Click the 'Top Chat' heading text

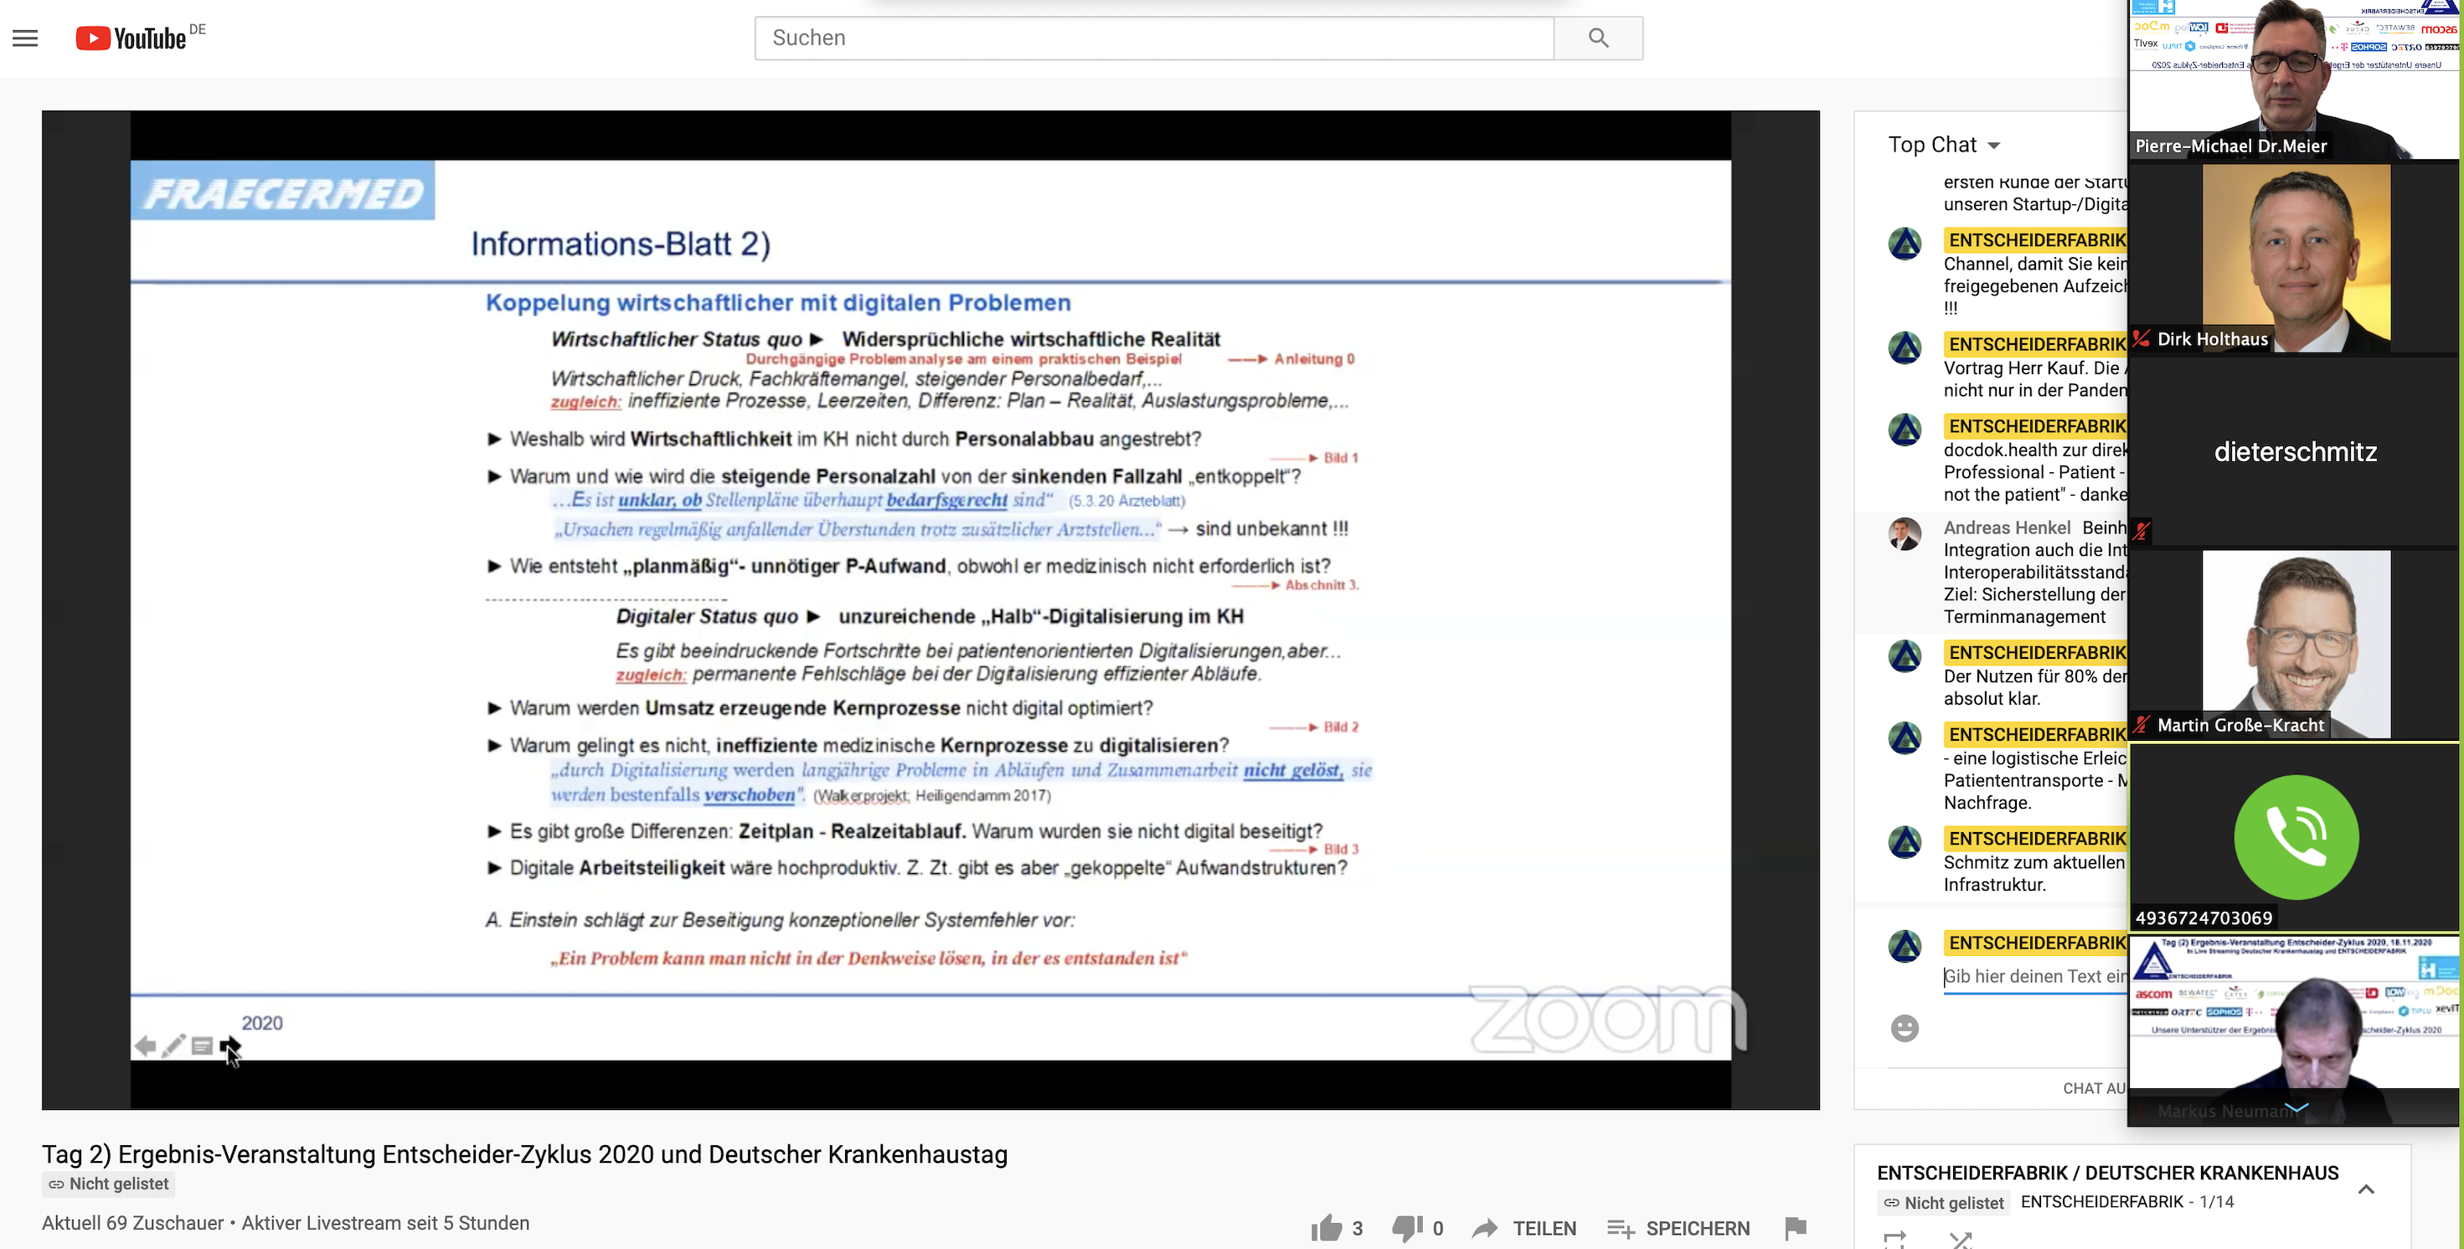pos(1931,146)
